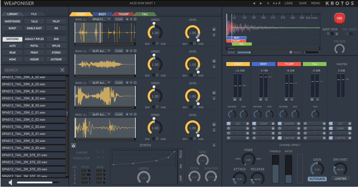Remove a sample from the first bank
Image resolution: width=358 pixels, height=187 pixels.
coord(131,19)
